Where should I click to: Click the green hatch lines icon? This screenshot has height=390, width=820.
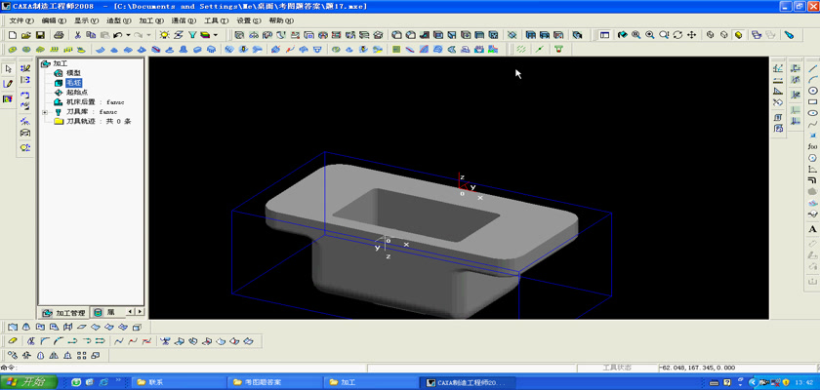[521, 49]
